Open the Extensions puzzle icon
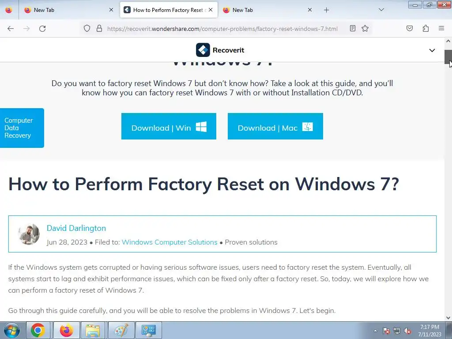452x339 pixels. (426, 28)
